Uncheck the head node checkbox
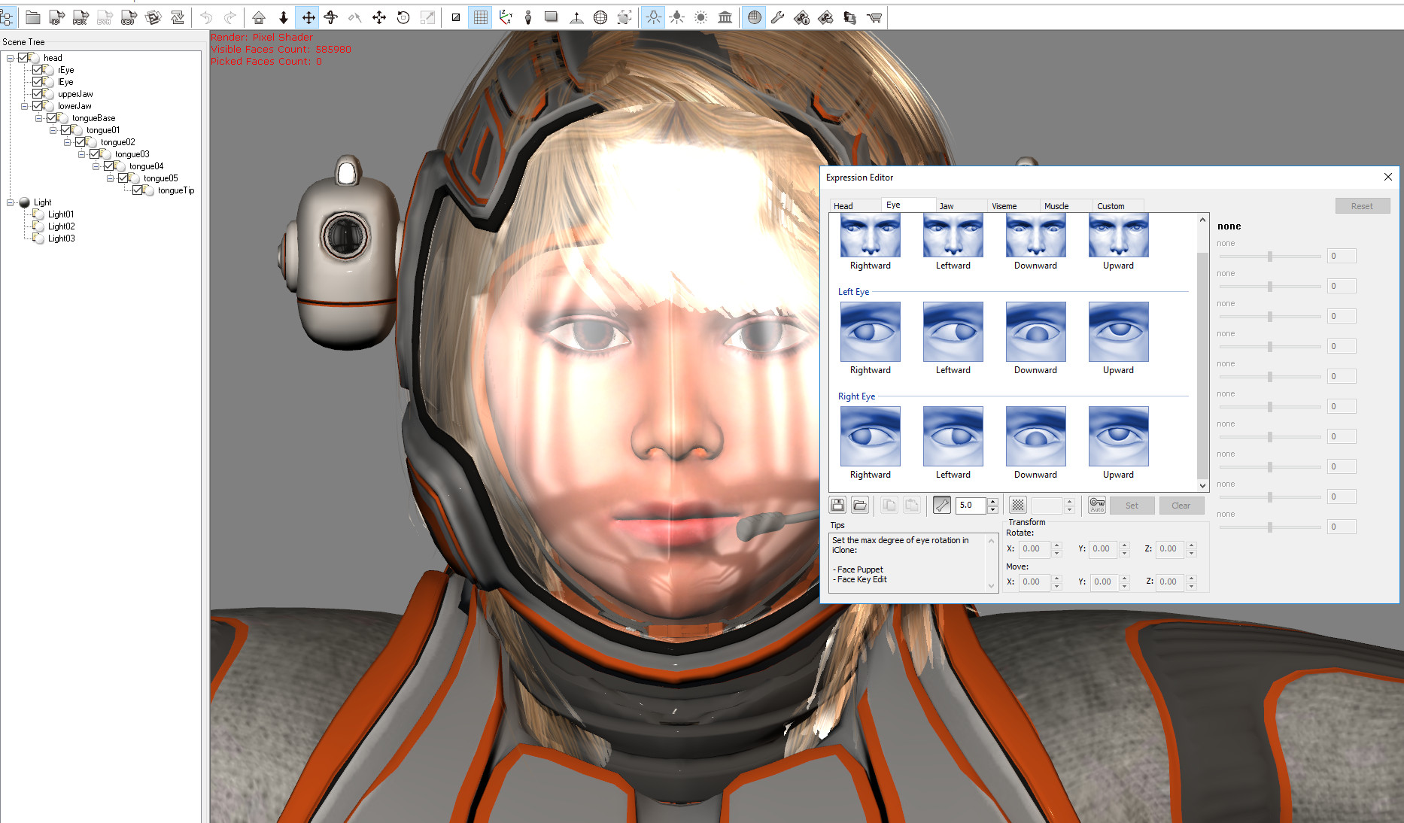 [x=23, y=58]
